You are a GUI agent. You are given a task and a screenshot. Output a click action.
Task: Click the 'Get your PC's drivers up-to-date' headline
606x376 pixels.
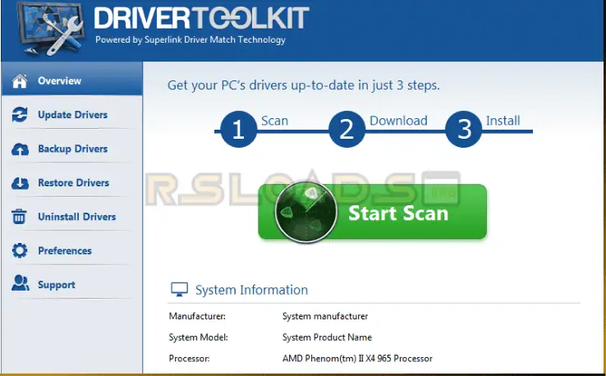[303, 85]
